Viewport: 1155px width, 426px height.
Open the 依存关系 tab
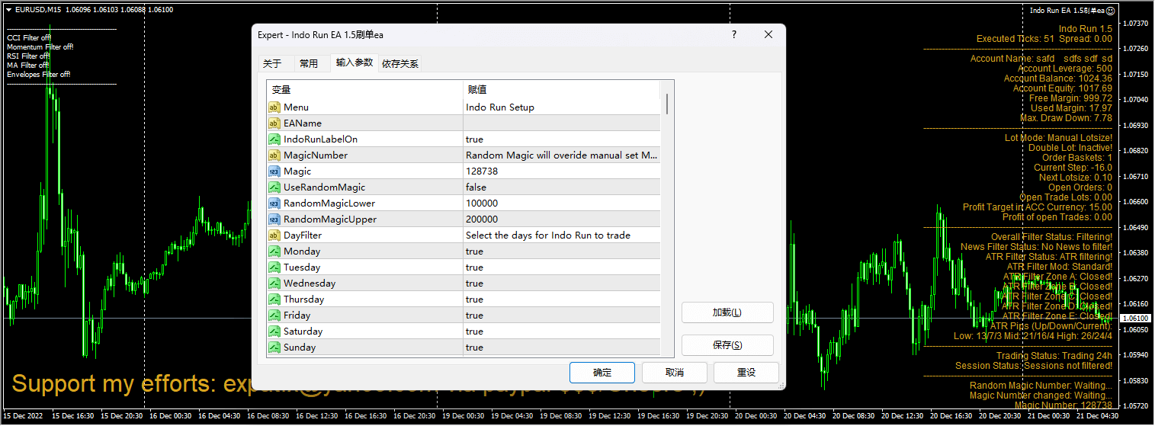(x=399, y=64)
